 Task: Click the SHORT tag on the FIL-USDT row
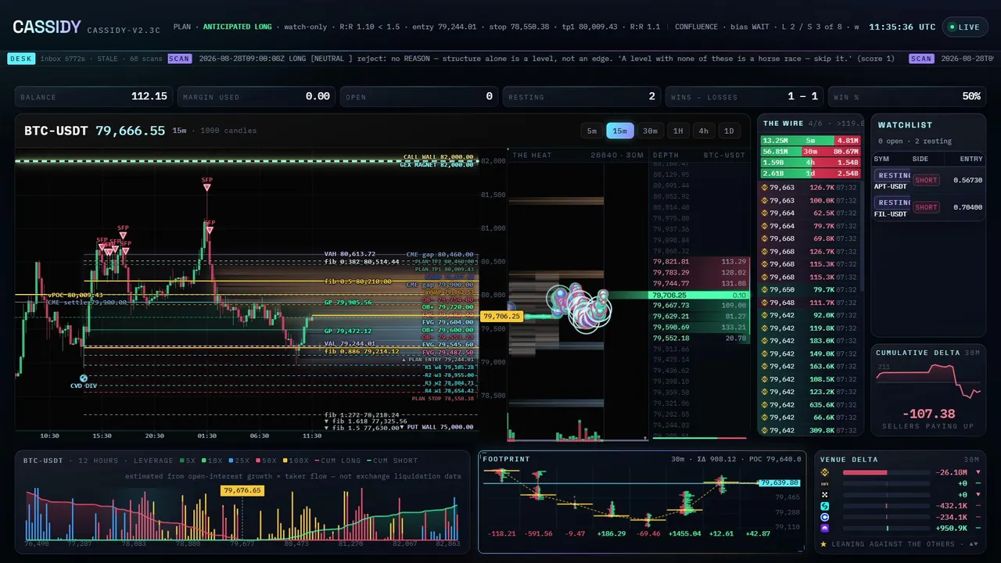pyautogui.click(x=926, y=207)
